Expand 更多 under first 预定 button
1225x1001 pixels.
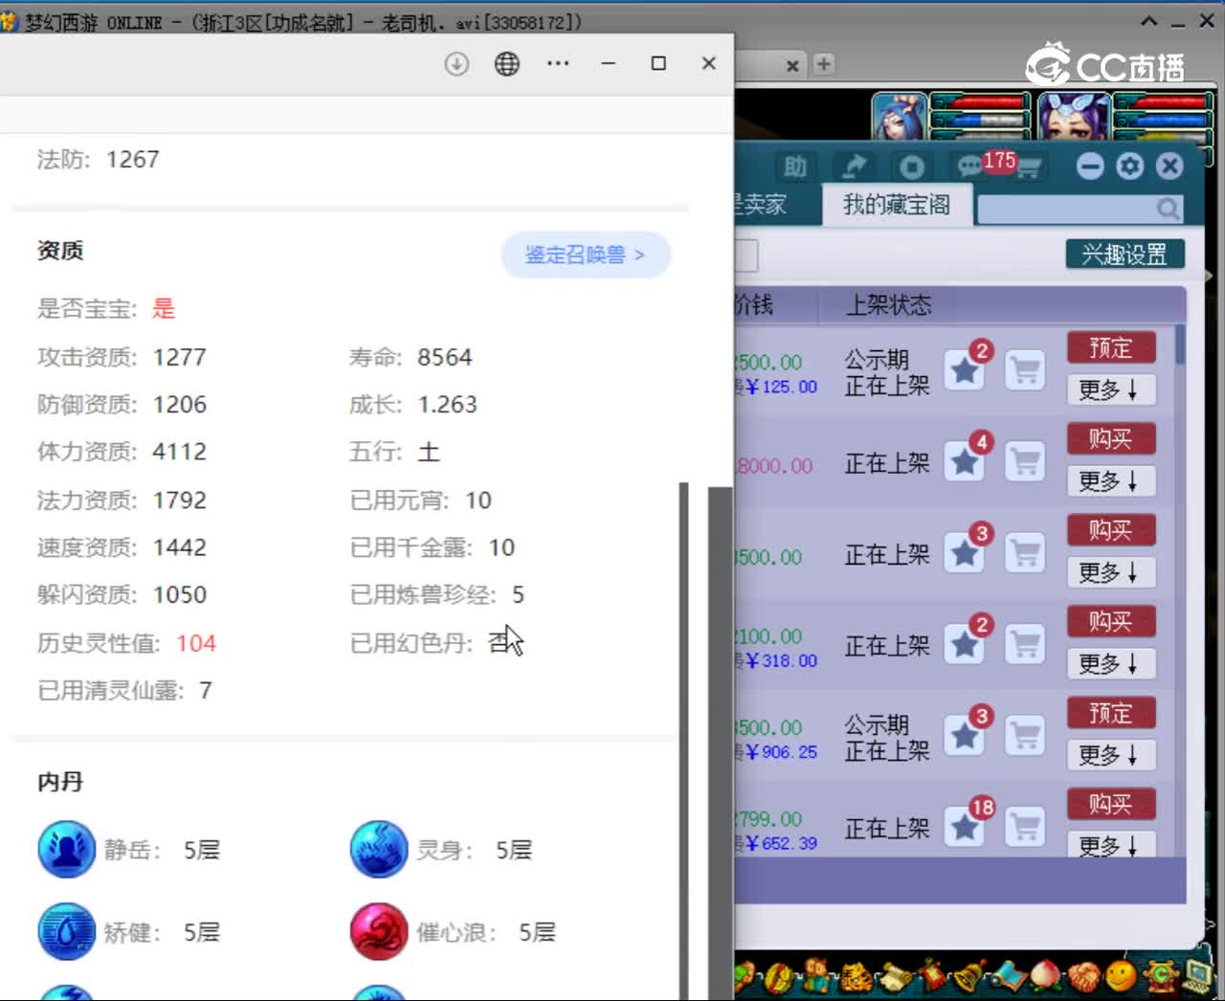click(x=1110, y=389)
